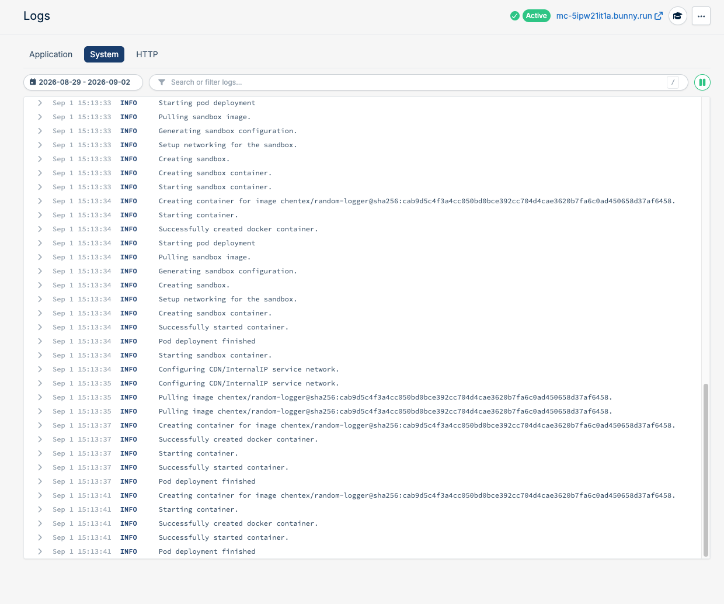Expand the 15:13:34 Successfully created docker container row
Image resolution: width=724 pixels, height=604 pixels.
[40, 229]
